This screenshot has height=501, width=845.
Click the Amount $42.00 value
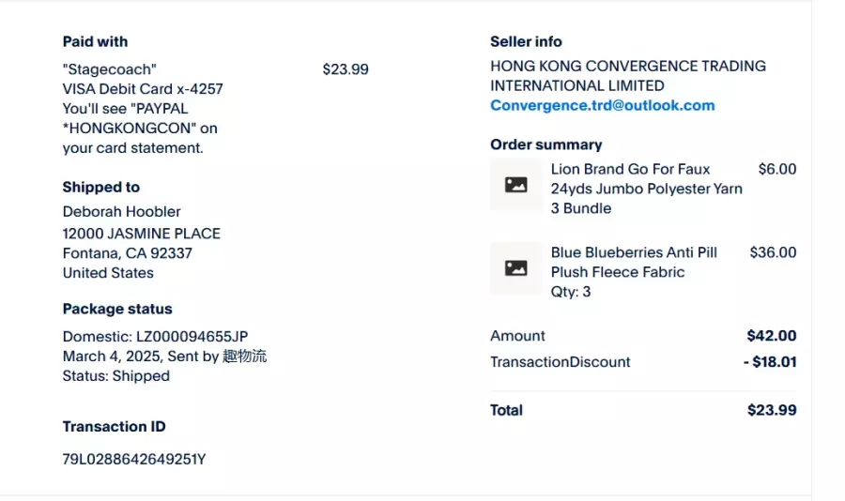point(772,336)
